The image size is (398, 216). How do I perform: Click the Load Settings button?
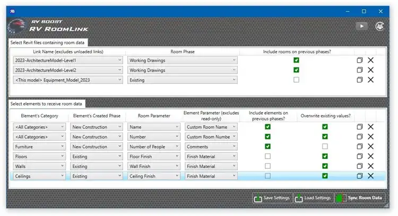313,198
